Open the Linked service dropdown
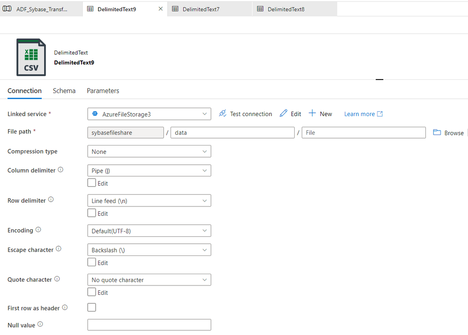This screenshot has width=468, height=335. pos(149,114)
